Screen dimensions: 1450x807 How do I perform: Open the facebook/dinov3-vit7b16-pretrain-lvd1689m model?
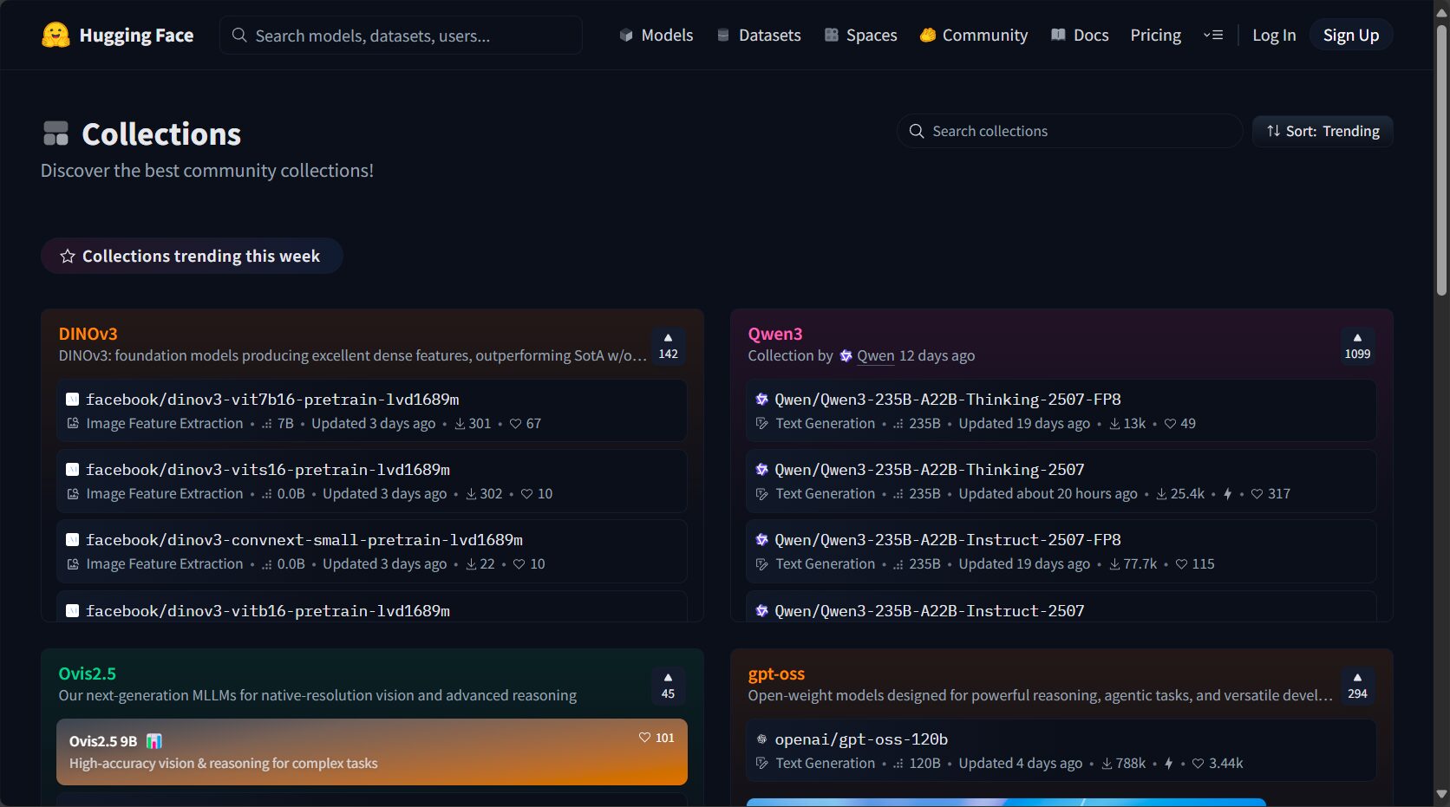(272, 400)
